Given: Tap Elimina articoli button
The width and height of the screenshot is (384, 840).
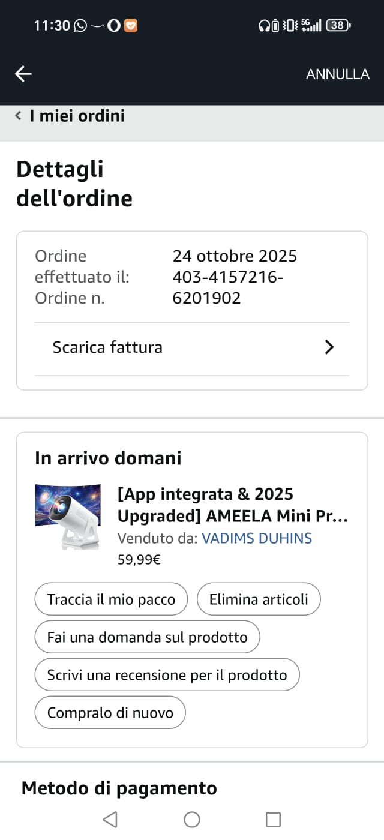Looking at the screenshot, I should (x=259, y=599).
